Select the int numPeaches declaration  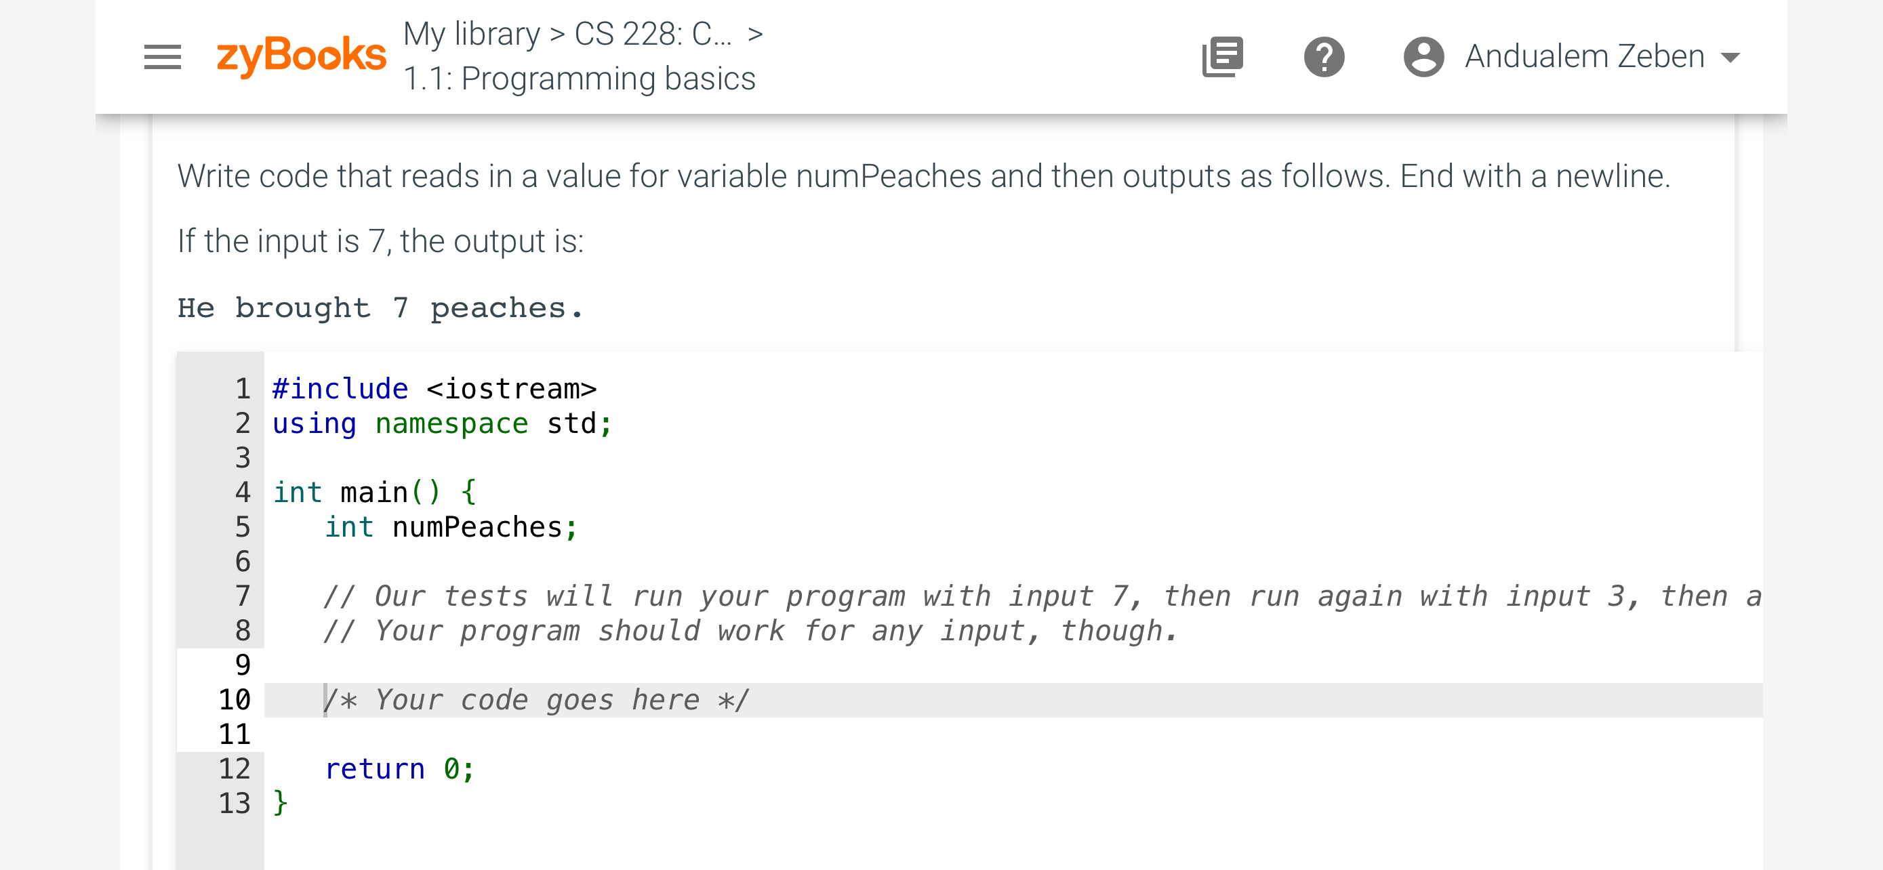[450, 526]
